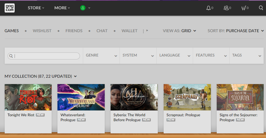The image size is (266, 138).
Task: Click the Signs of the Sojourner: Prologue title
Action: tap(239, 117)
